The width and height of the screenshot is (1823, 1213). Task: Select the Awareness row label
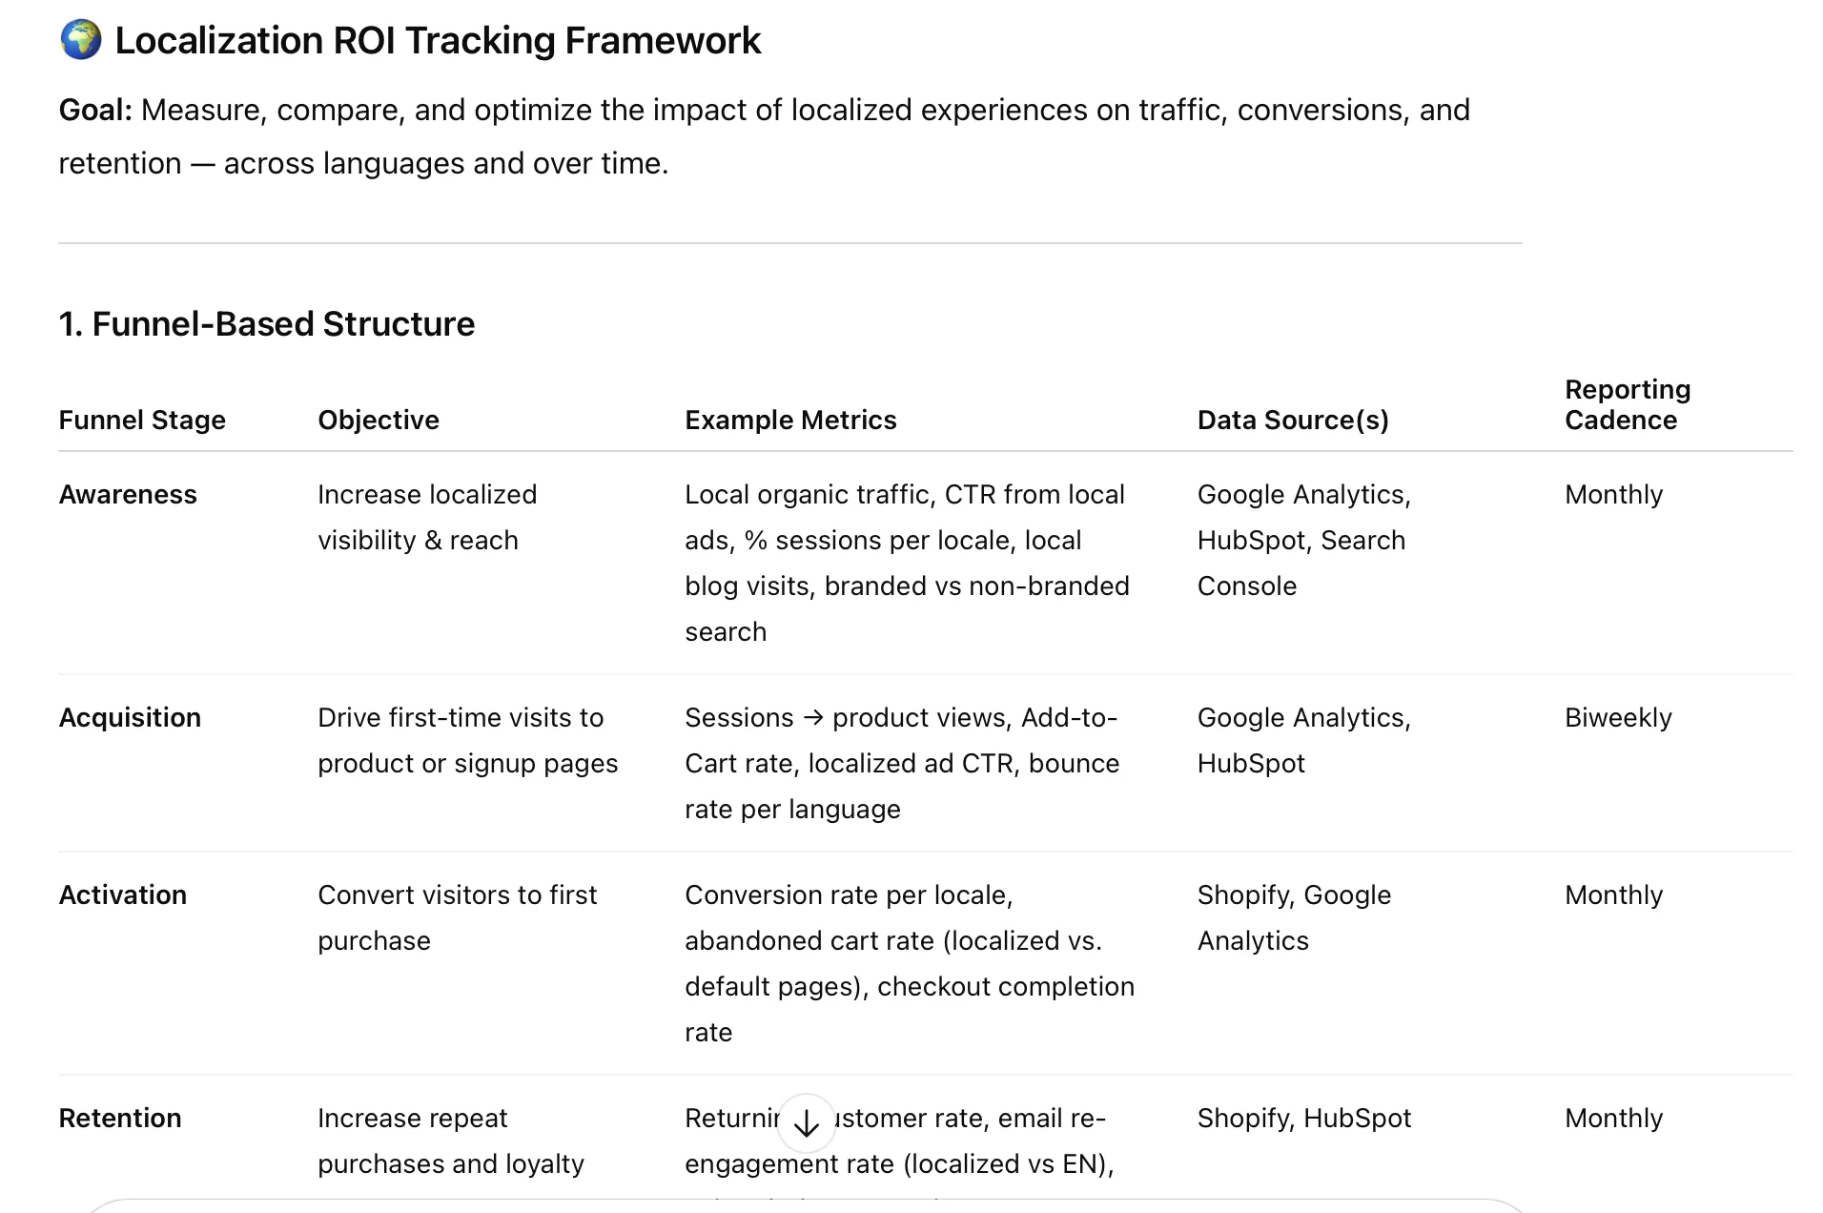128,494
